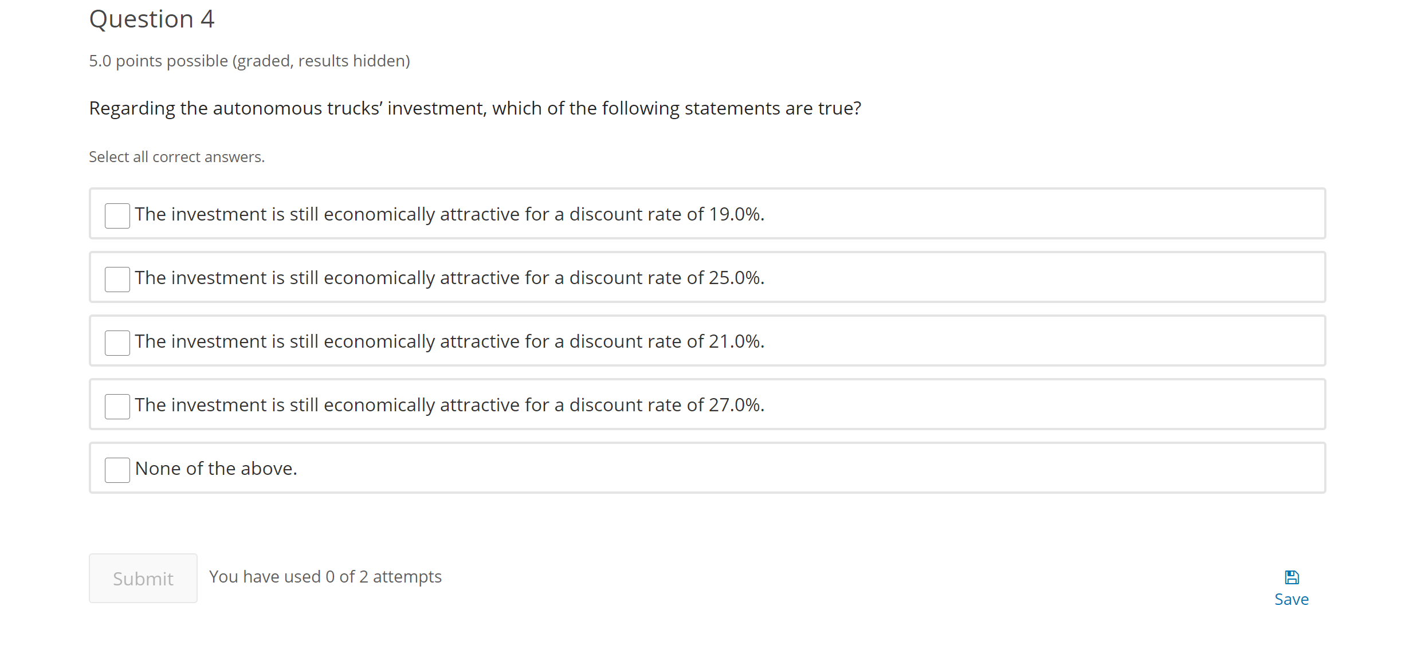Click the Submit button
This screenshot has width=1425, height=657.
(143, 577)
